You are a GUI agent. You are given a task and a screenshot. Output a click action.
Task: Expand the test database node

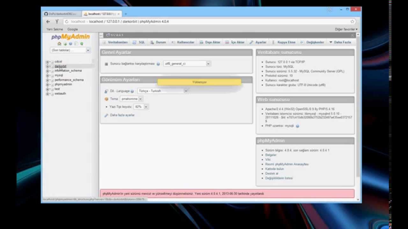[x=47, y=89]
